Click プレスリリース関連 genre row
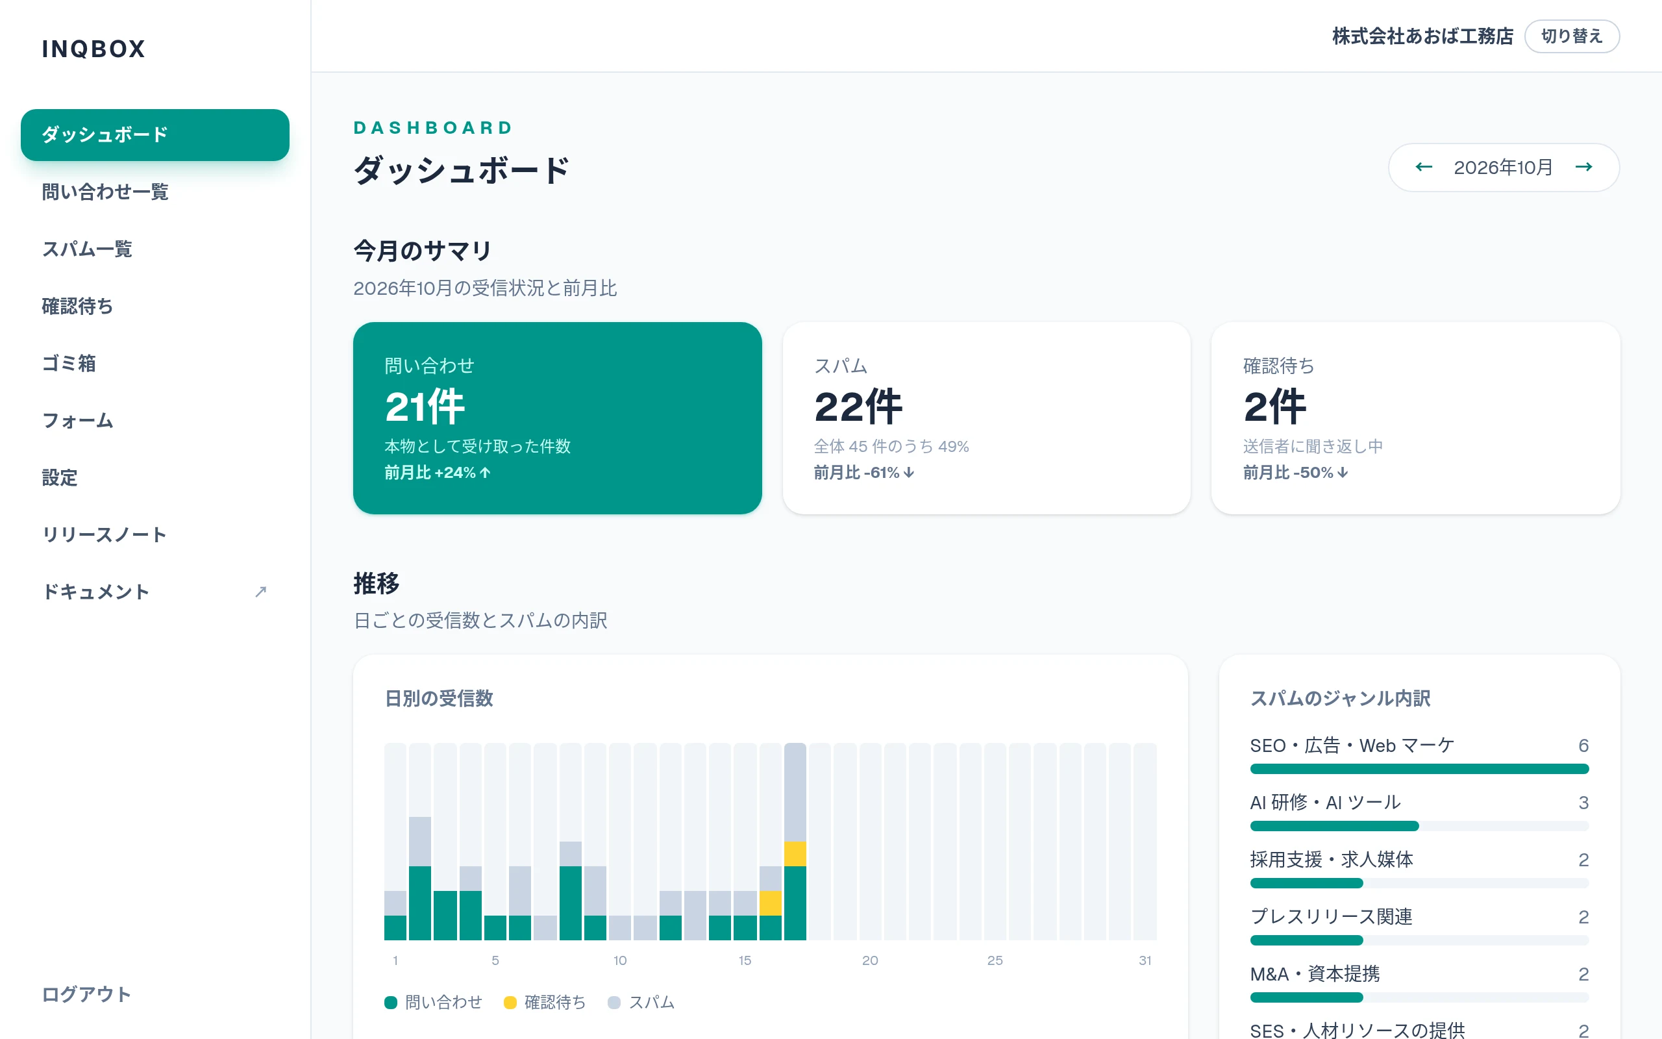The width and height of the screenshot is (1662, 1039). (1419, 925)
